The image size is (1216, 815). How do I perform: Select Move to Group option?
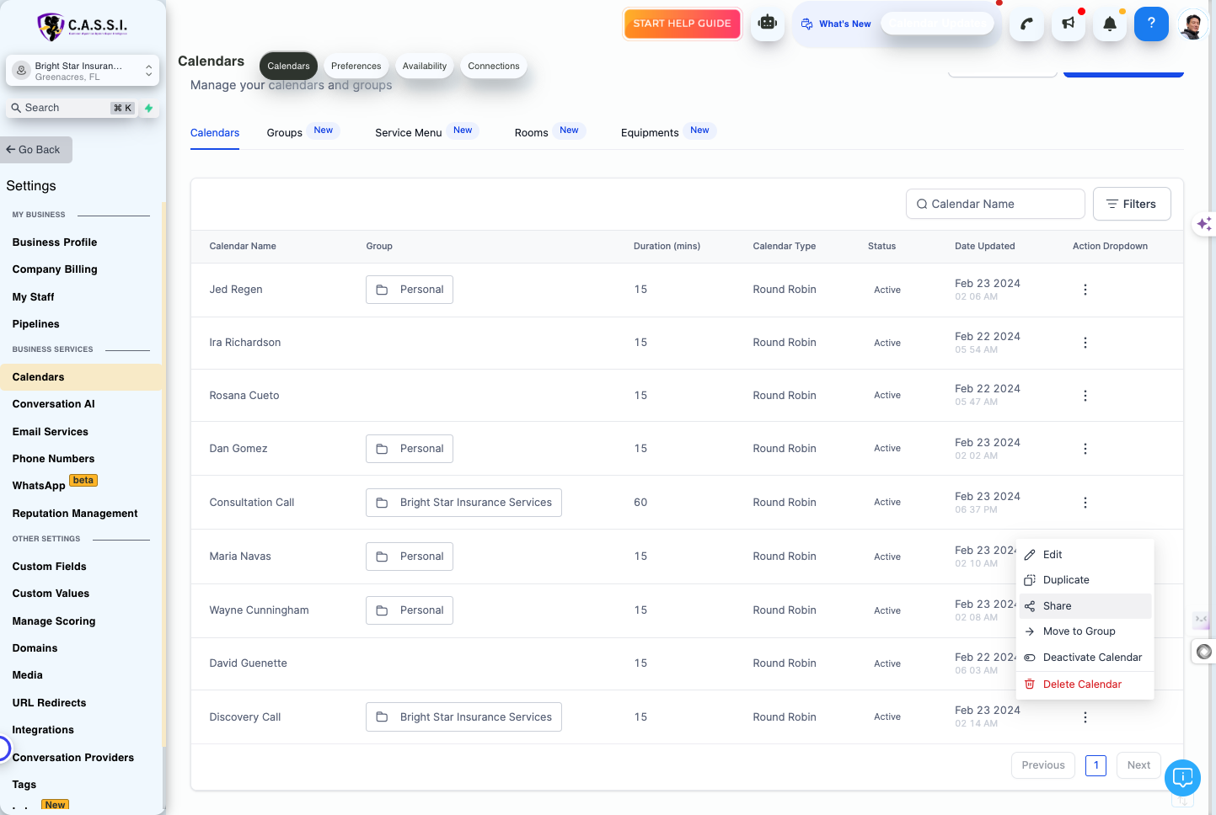pyautogui.click(x=1085, y=631)
